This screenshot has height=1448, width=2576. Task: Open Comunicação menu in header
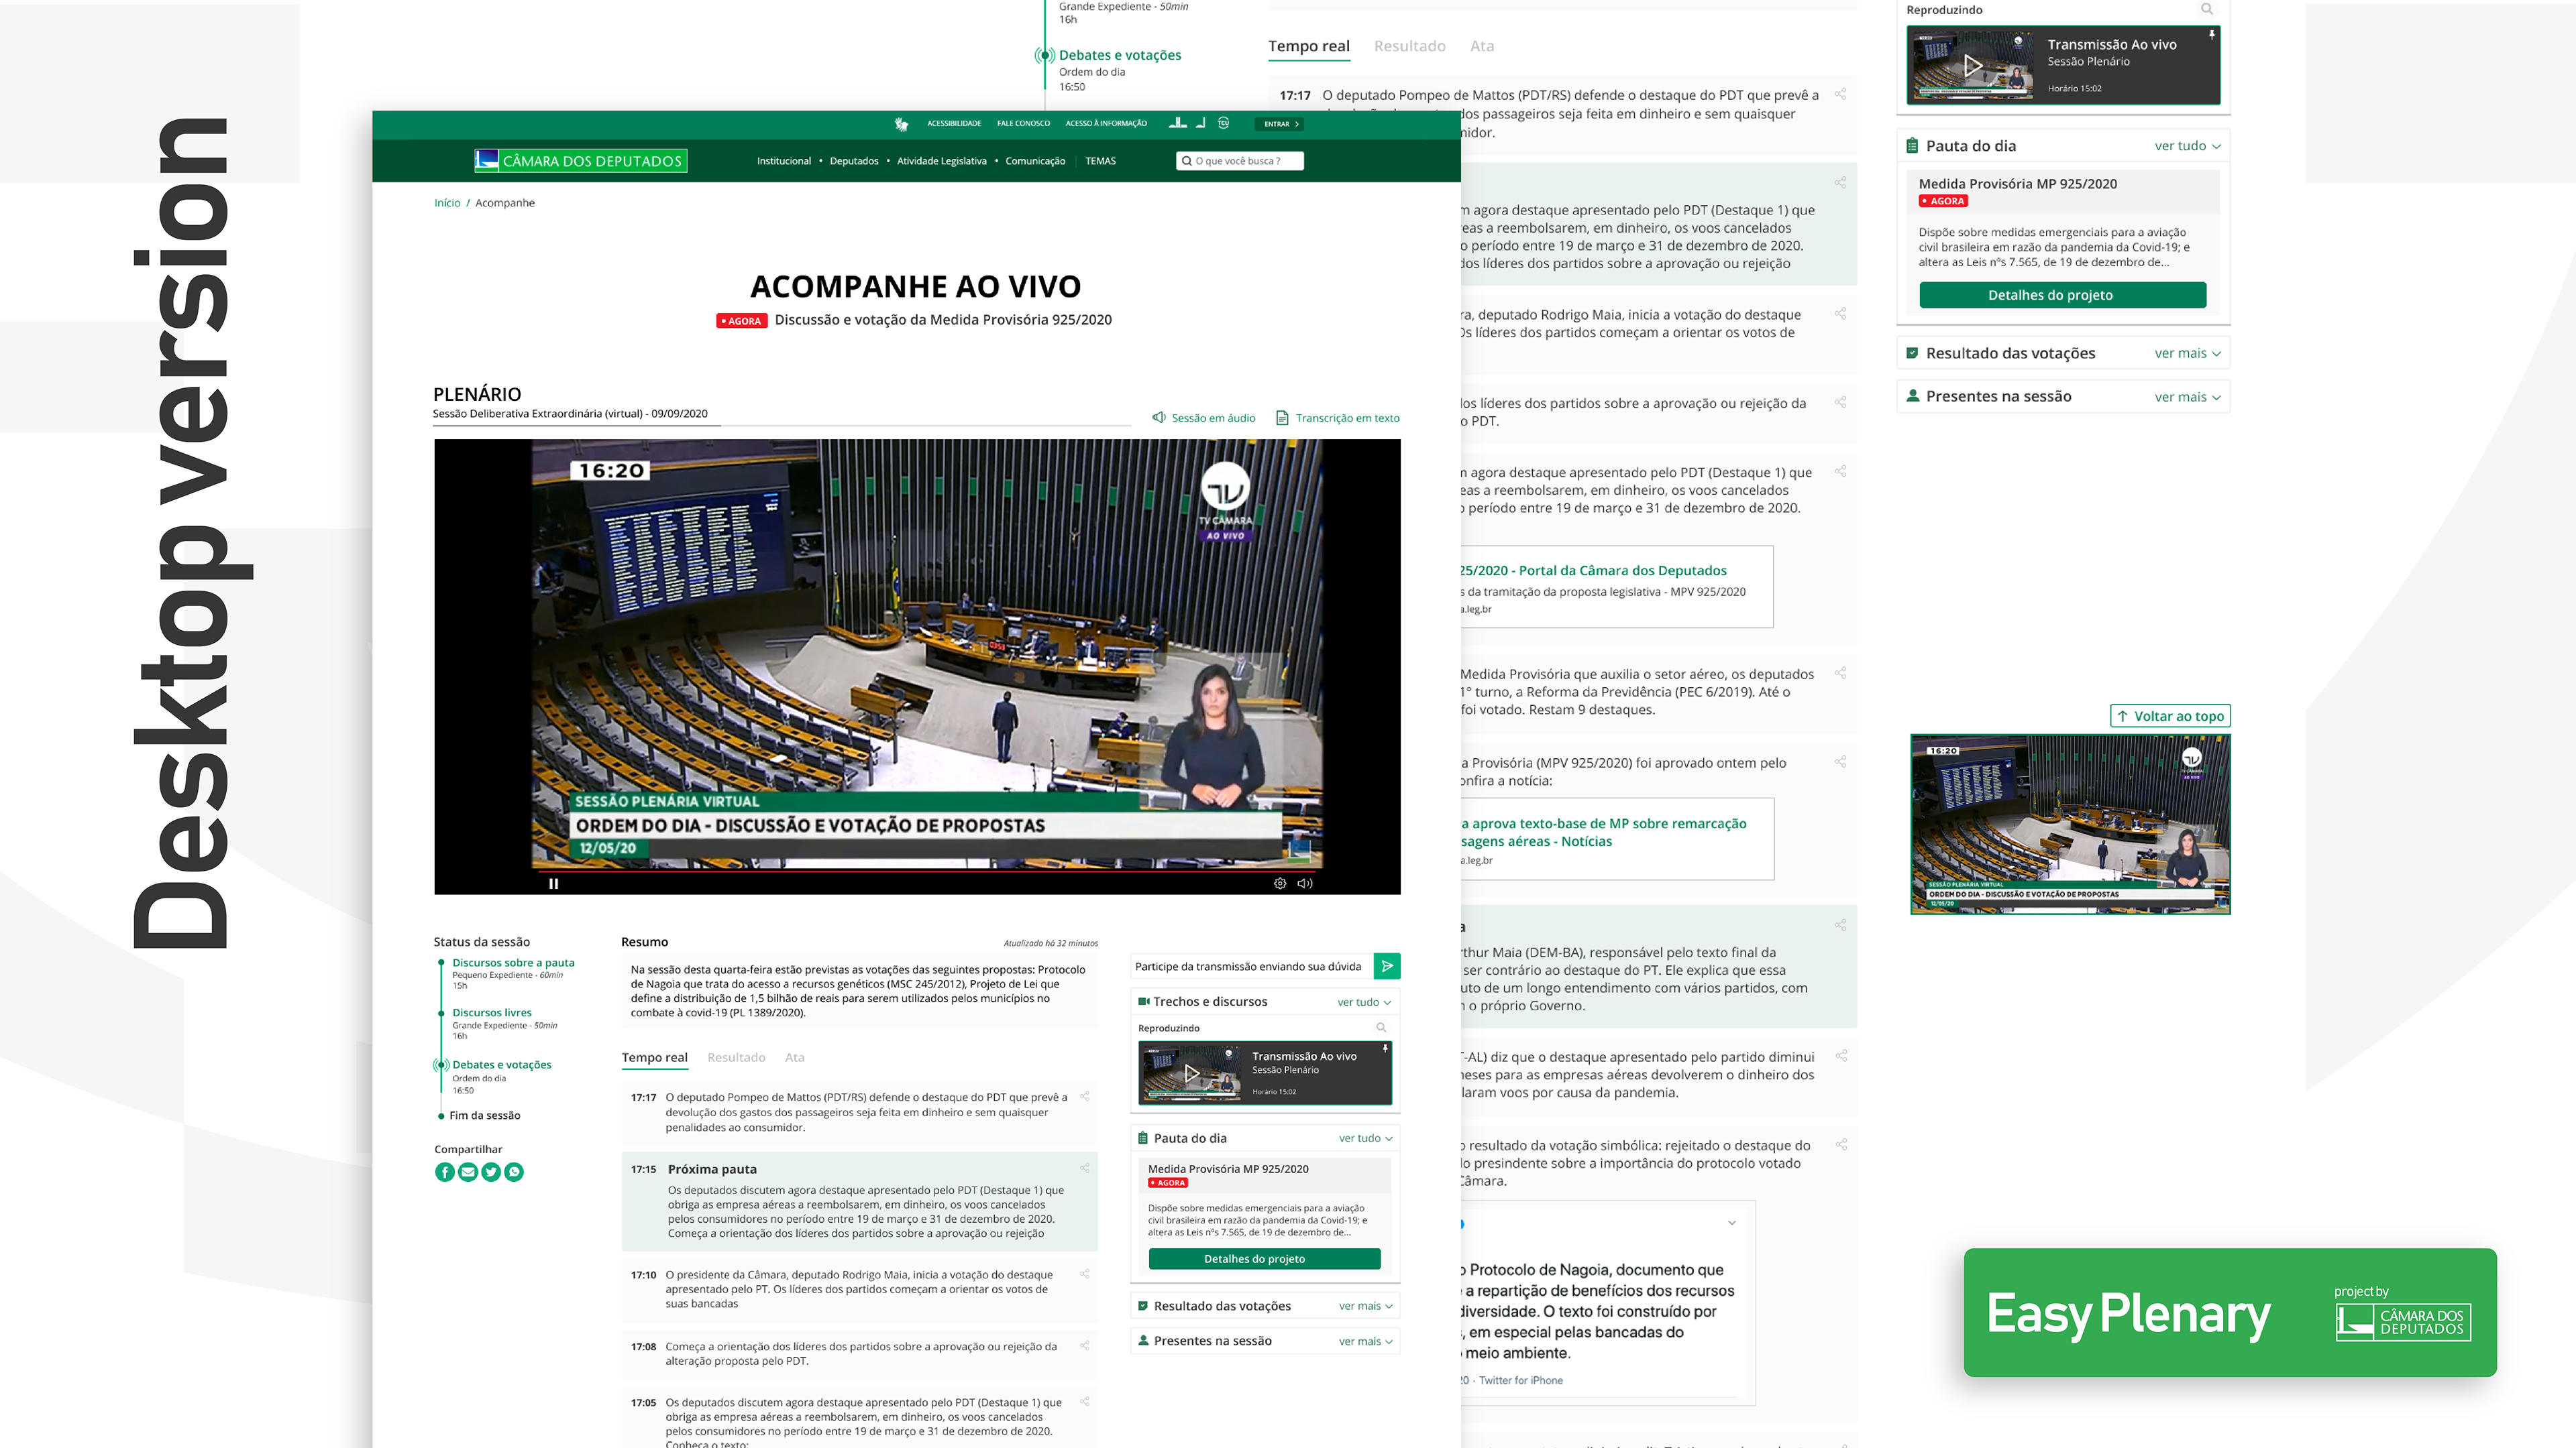[1035, 161]
